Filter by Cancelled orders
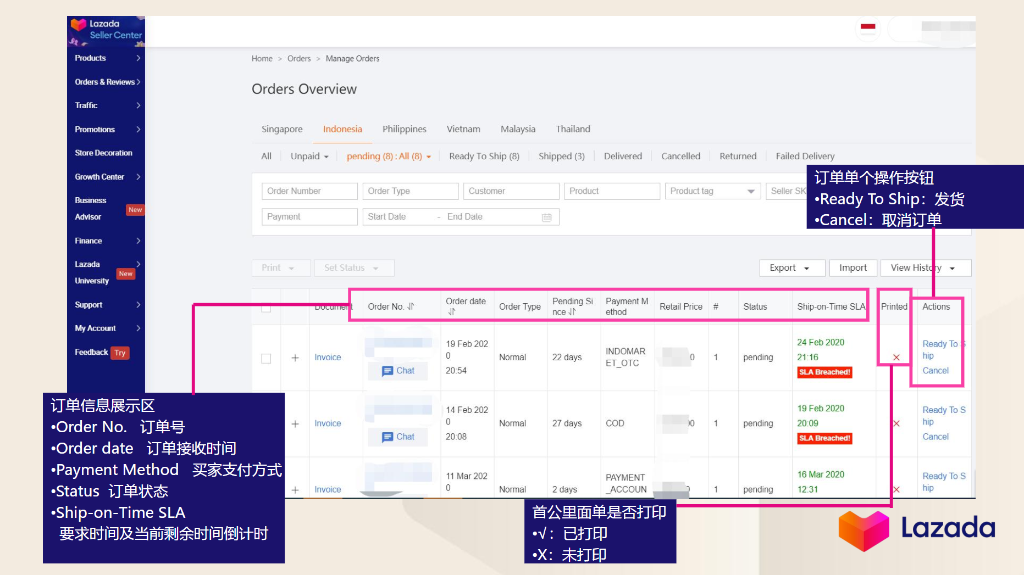The height and width of the screenshot is (575, 1024). pyautogui.click(x=680, y=156)
